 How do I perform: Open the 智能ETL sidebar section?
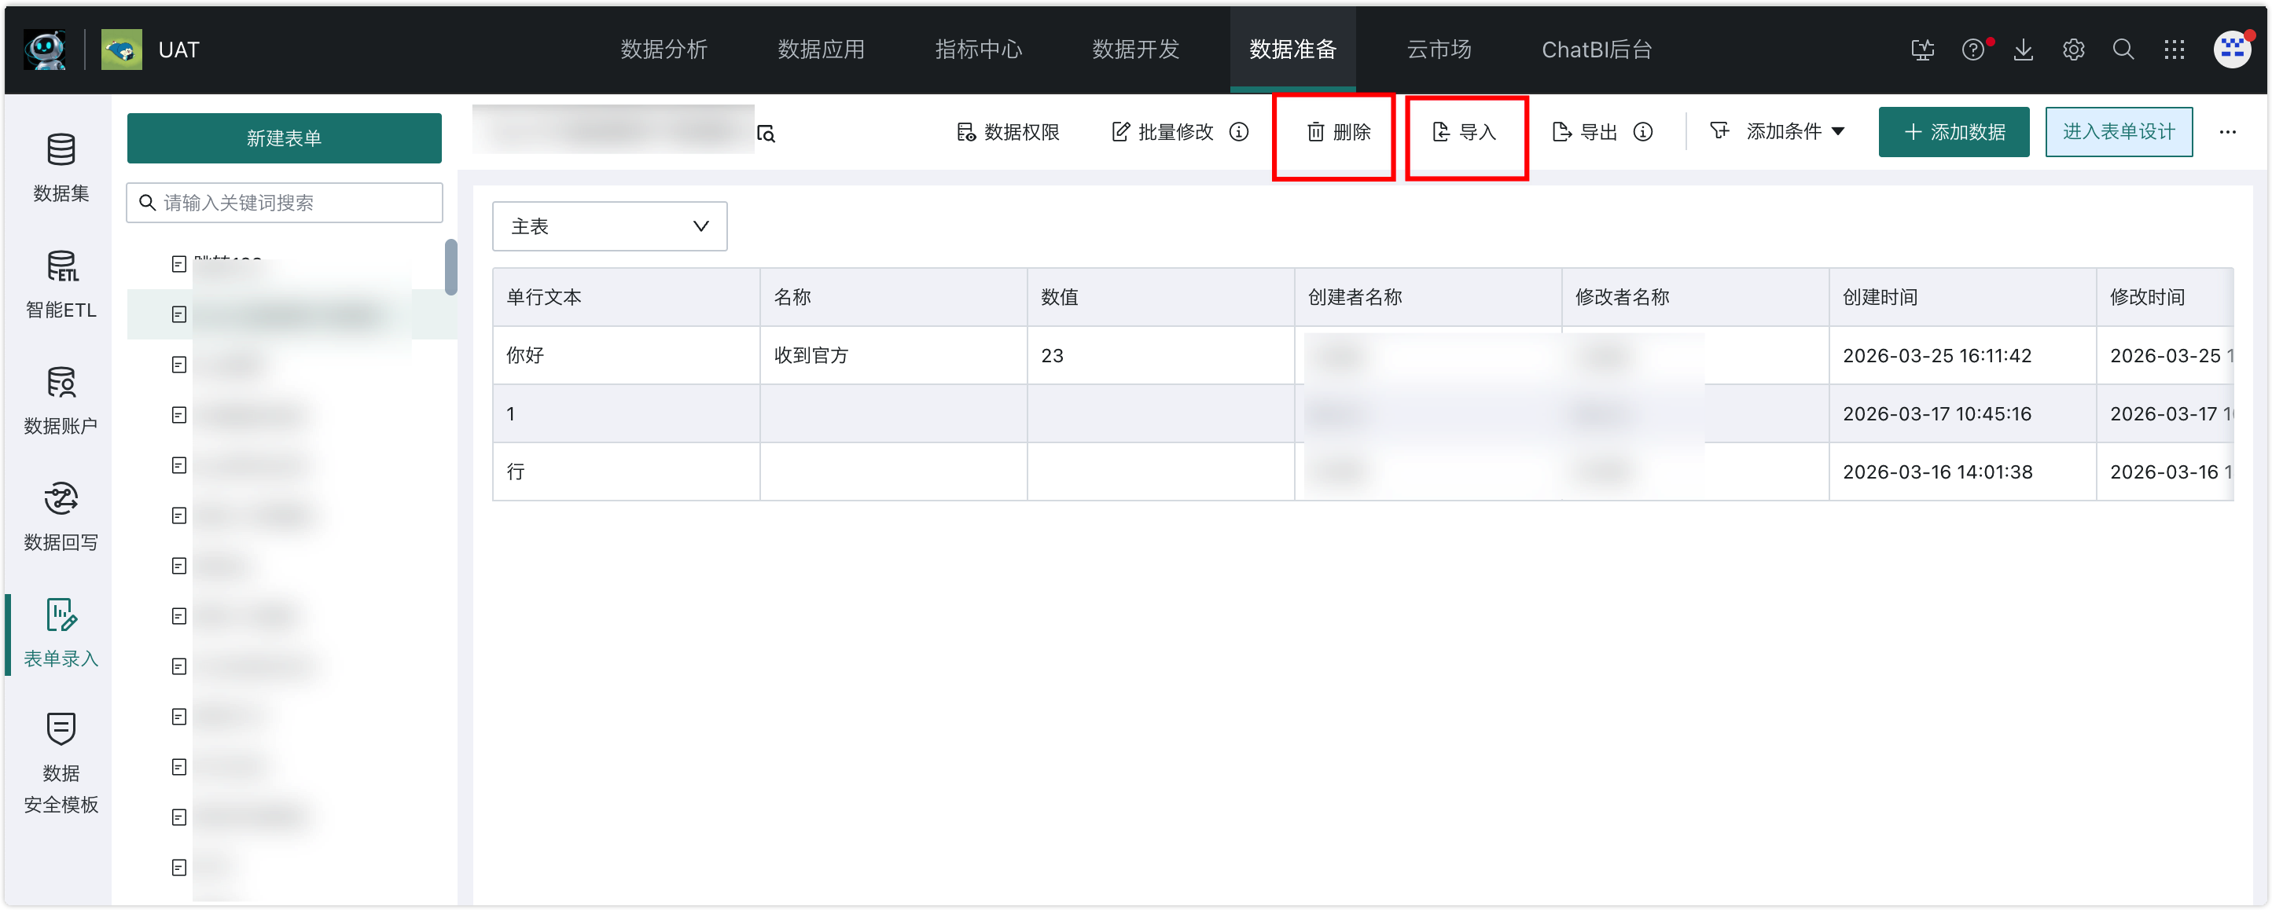tap(60, 284)
